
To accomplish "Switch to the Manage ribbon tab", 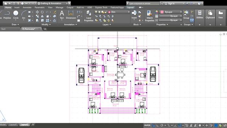I will (60, 7).
